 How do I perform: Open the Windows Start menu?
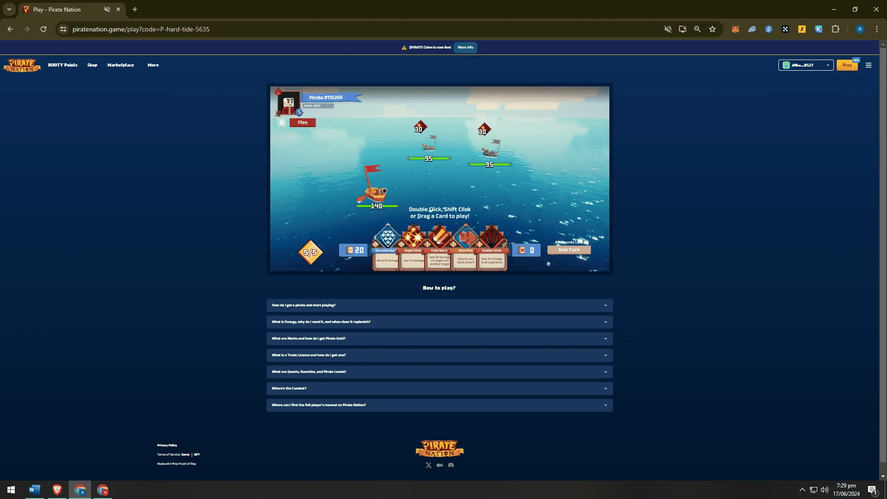coord(11,490)
